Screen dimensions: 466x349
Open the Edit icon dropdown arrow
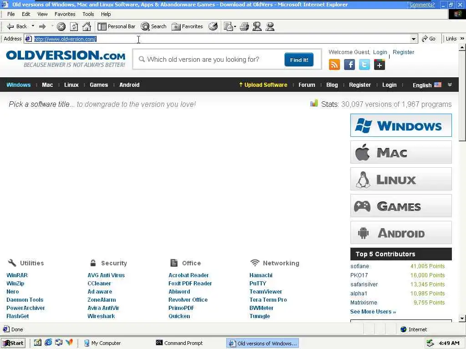pos(235,27)
